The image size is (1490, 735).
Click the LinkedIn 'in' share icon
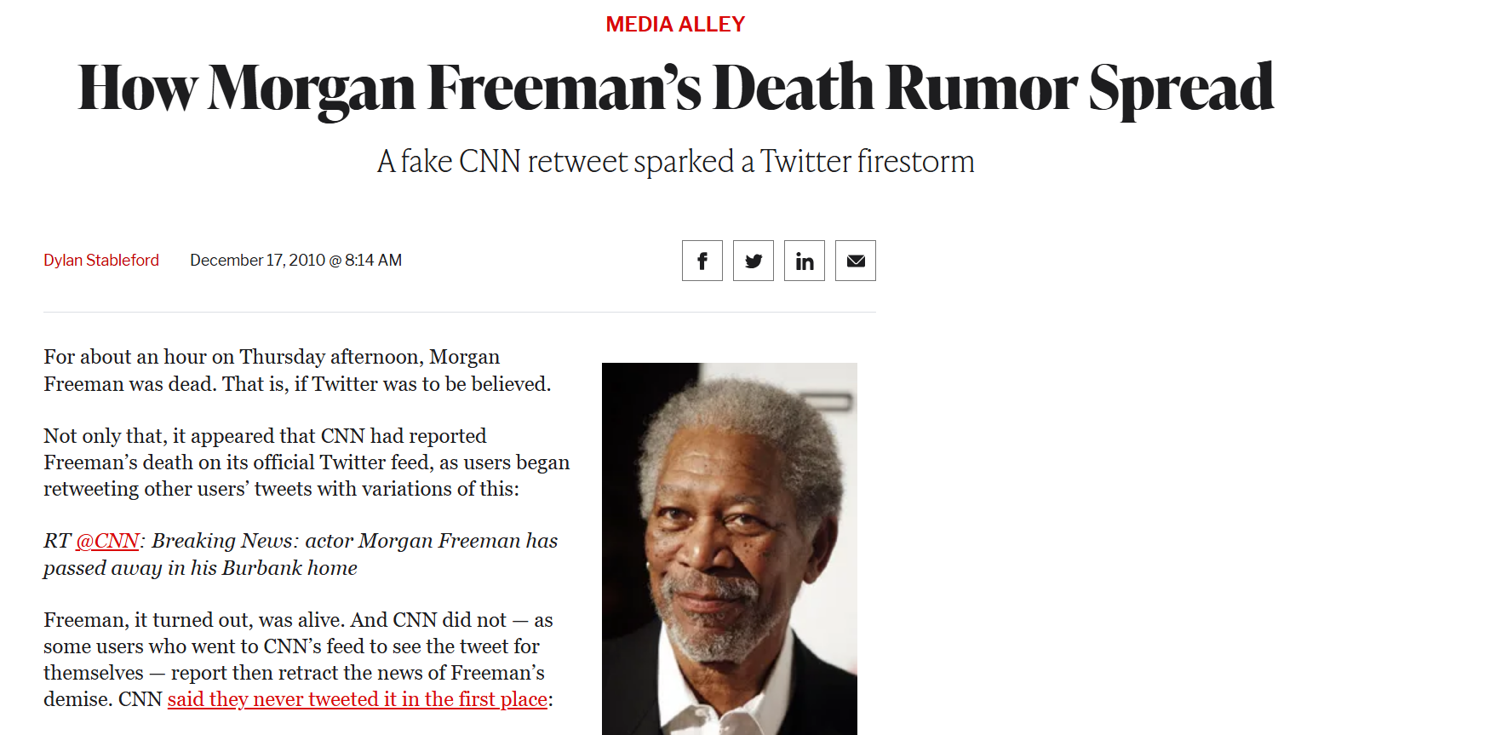click(x=805, y=261)
